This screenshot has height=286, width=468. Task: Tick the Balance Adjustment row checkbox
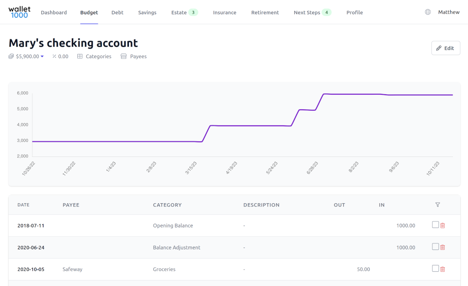coord(436,247)
